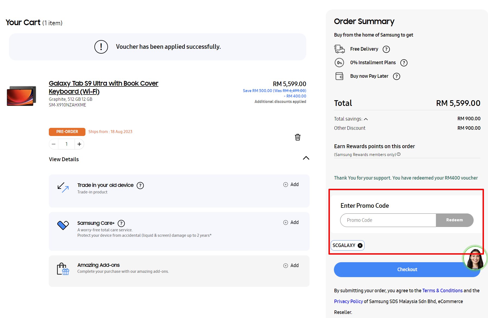
Task: Click the quantity field showing 1
Action: 66,144
